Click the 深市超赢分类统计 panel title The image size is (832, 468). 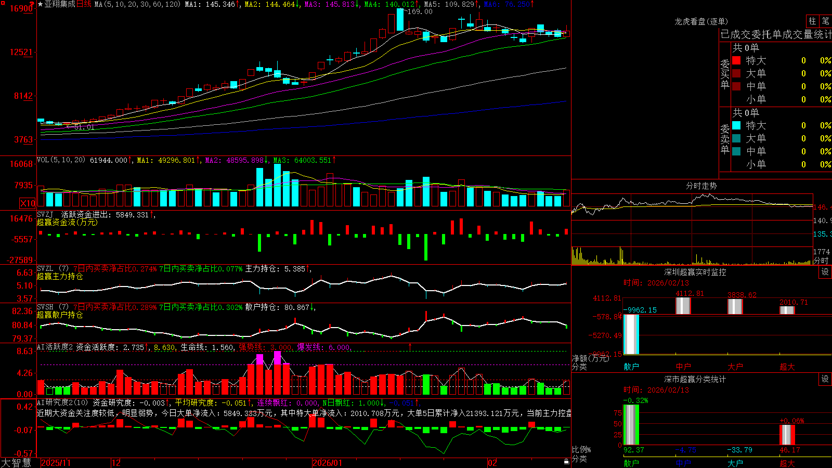click(x=695, y=379)
